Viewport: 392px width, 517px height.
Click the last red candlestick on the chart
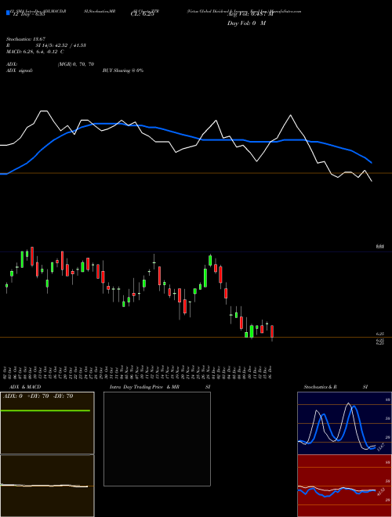272,332
